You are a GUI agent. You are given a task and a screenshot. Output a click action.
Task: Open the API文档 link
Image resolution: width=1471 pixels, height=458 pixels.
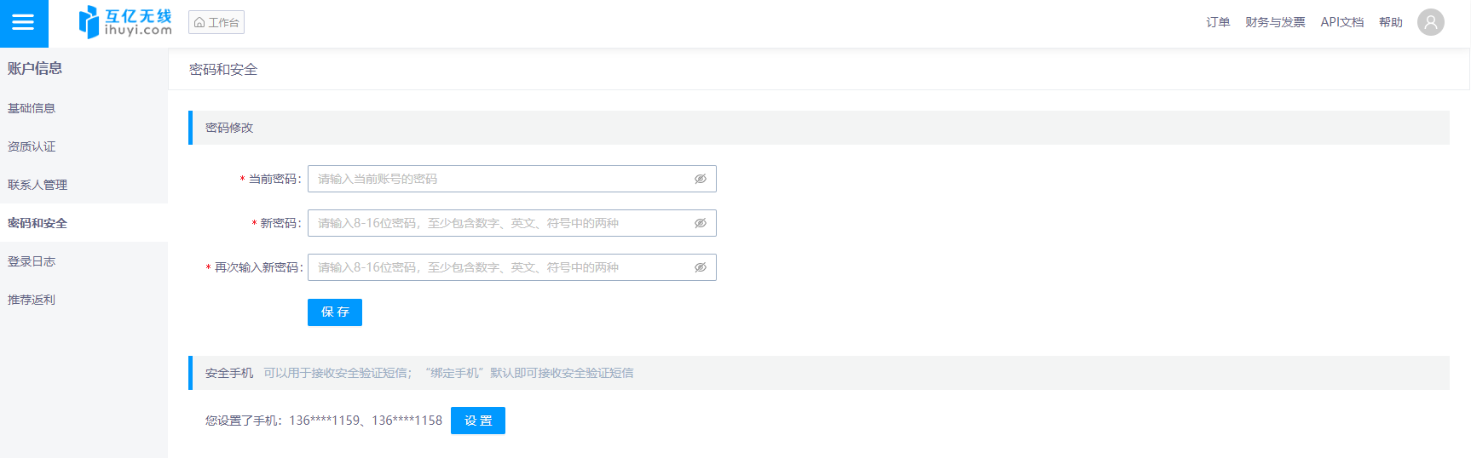pos(1341,22)
